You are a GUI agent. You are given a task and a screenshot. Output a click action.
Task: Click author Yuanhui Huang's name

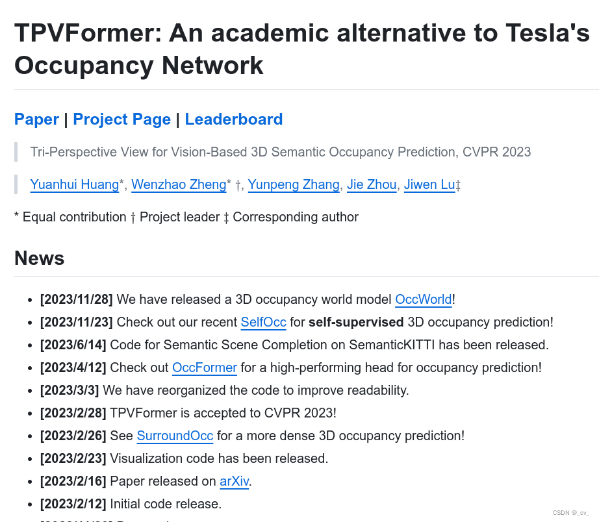pos(74,184)
